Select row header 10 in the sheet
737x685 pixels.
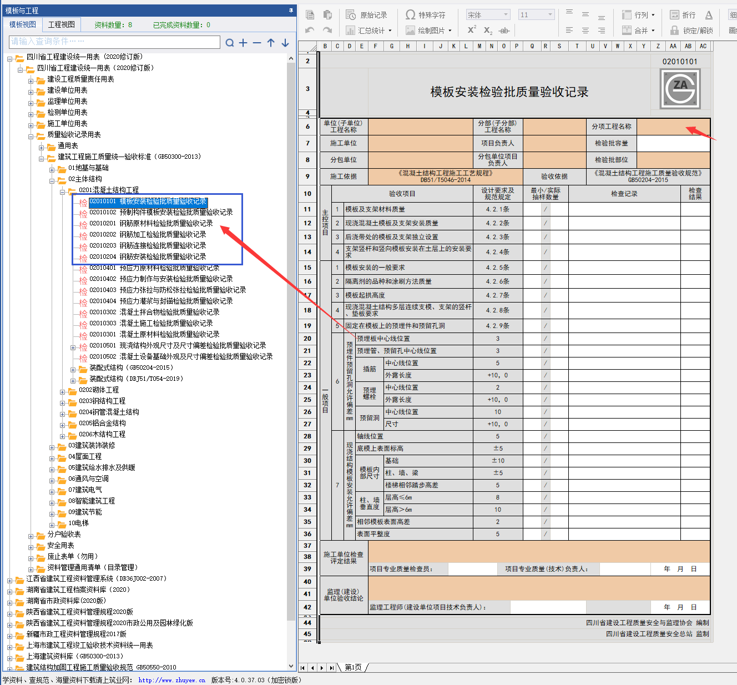(307, 194)
